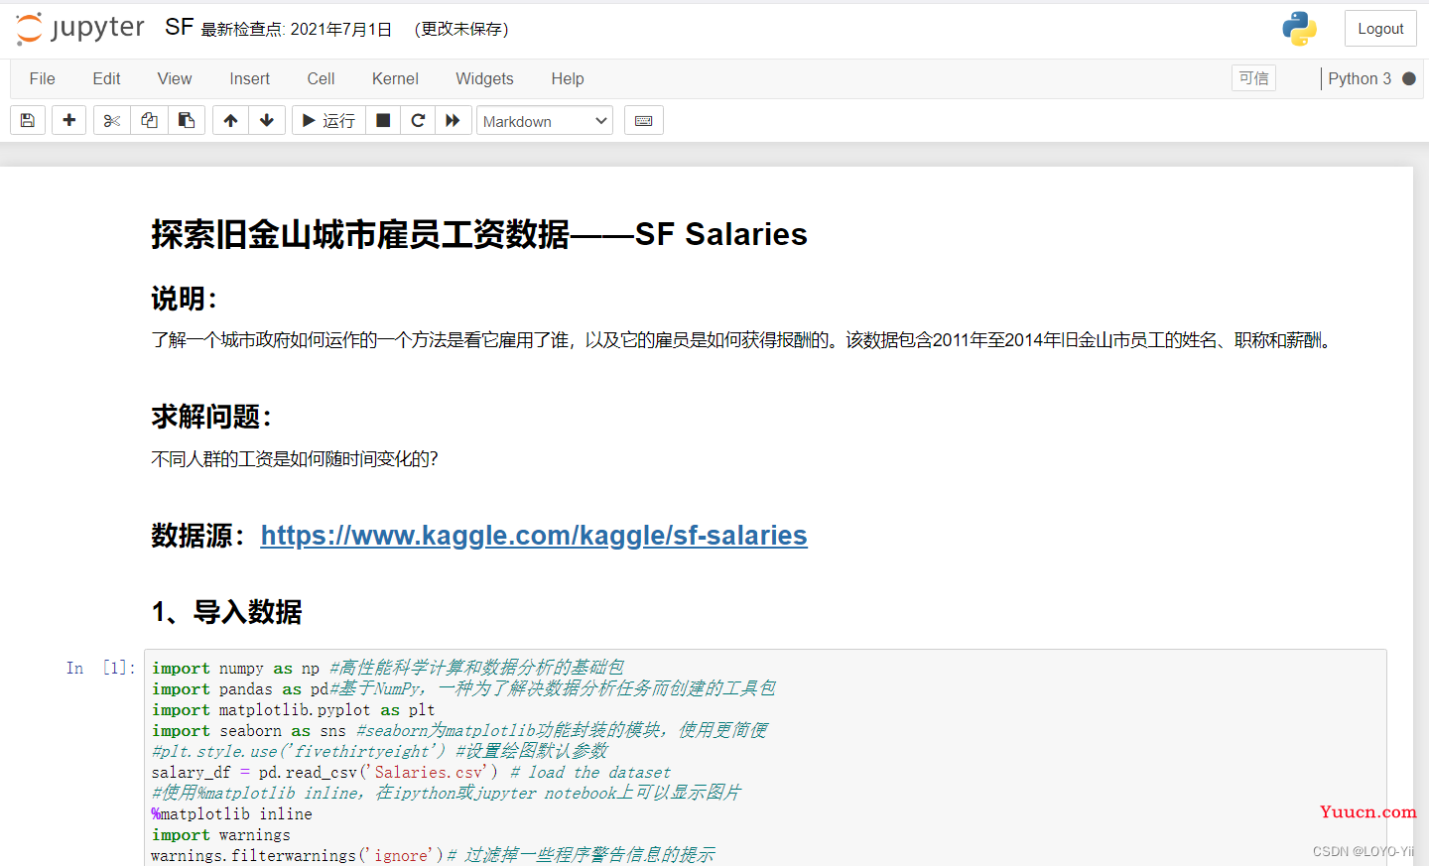This screenshot has height=866, width=1429.
Task: Open the kaggle sf-salaries link
Action: [534, 536]
